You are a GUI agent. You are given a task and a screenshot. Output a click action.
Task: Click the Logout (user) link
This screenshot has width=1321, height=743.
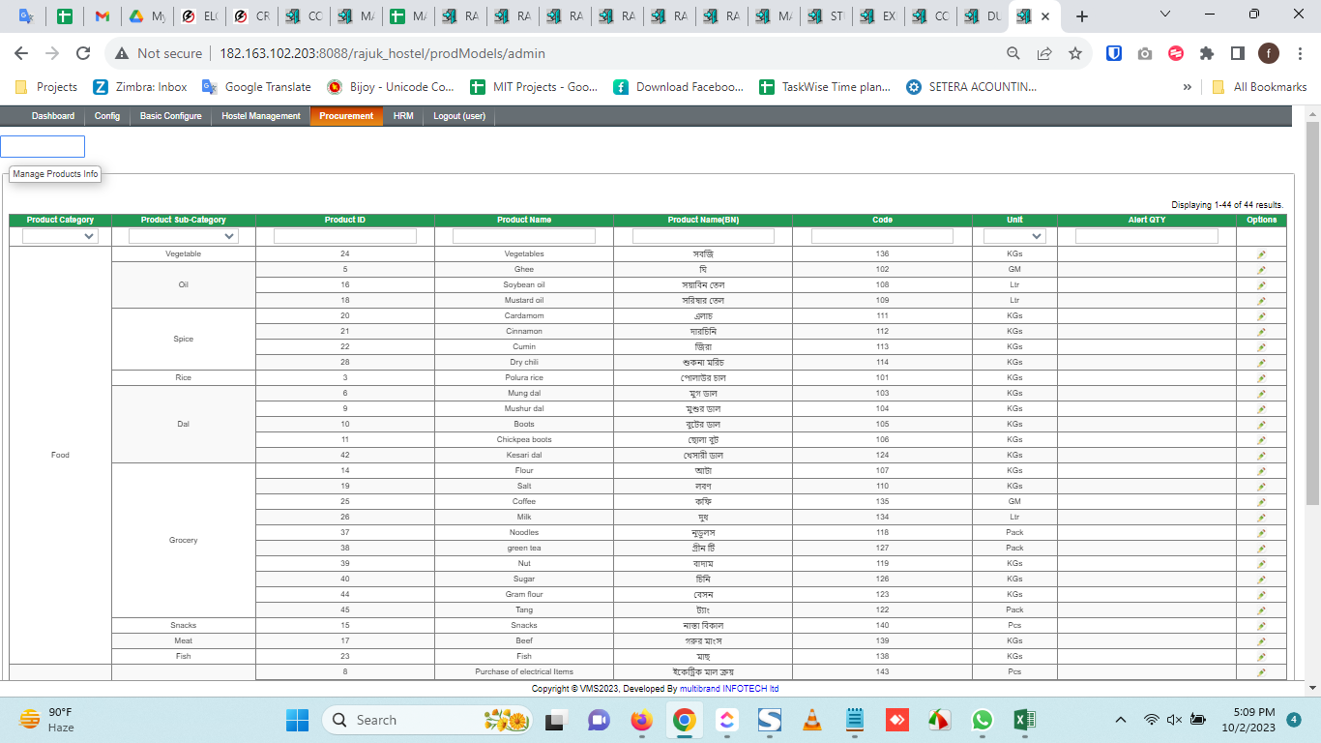pos(459,116)
